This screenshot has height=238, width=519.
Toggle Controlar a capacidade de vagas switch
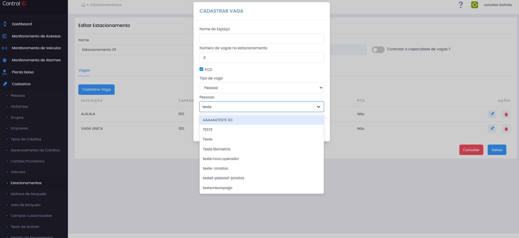(378, 49)
